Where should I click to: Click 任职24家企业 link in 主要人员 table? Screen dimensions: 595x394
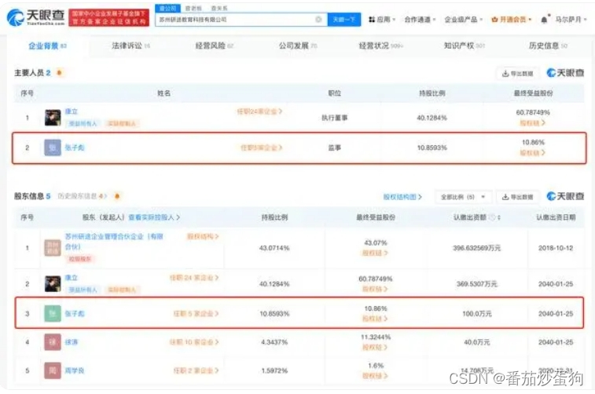(x=259, y=111)
